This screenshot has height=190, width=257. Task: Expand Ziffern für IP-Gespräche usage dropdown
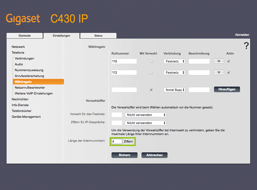pos(145,123)
